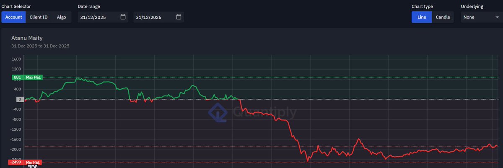503x168 pixels.
Task: Click the end date 31/12/2025 input
Action: 159,17
